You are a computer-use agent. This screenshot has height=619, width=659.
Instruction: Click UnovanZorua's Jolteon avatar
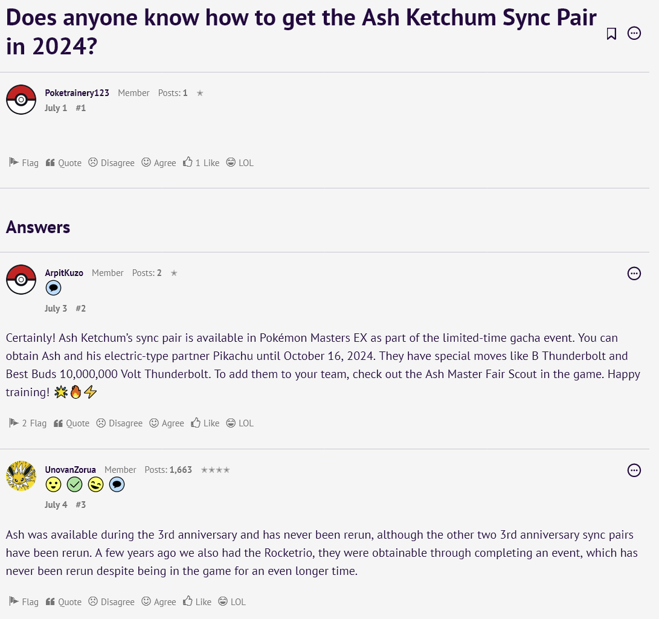(x=21, y=476)
